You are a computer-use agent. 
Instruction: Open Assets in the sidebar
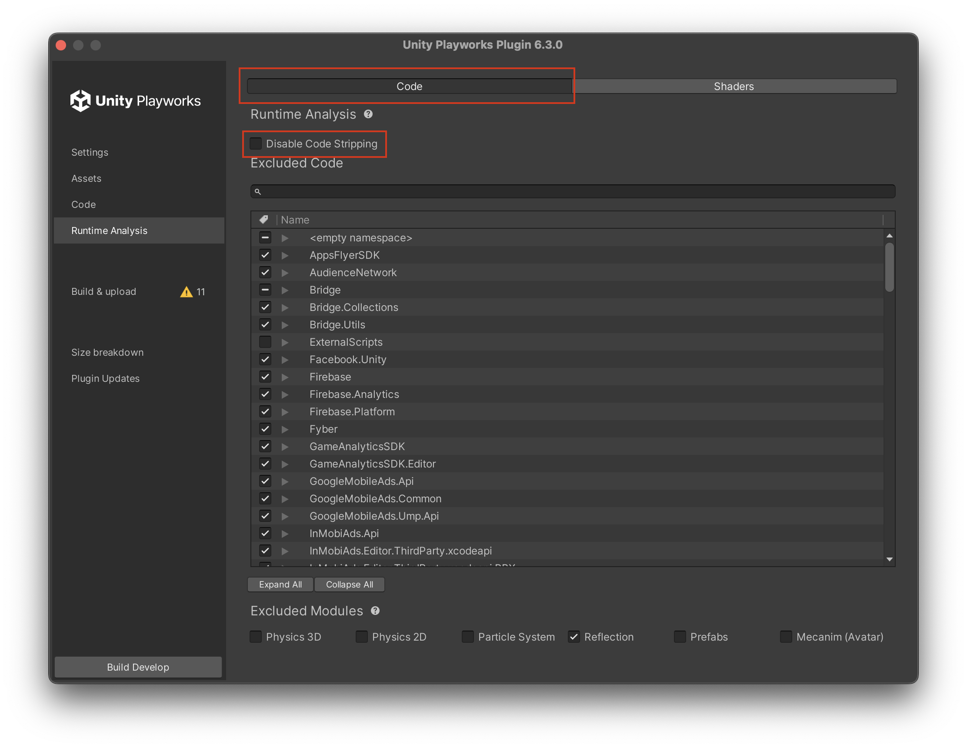pyautogui.click(x=87, y=178)
